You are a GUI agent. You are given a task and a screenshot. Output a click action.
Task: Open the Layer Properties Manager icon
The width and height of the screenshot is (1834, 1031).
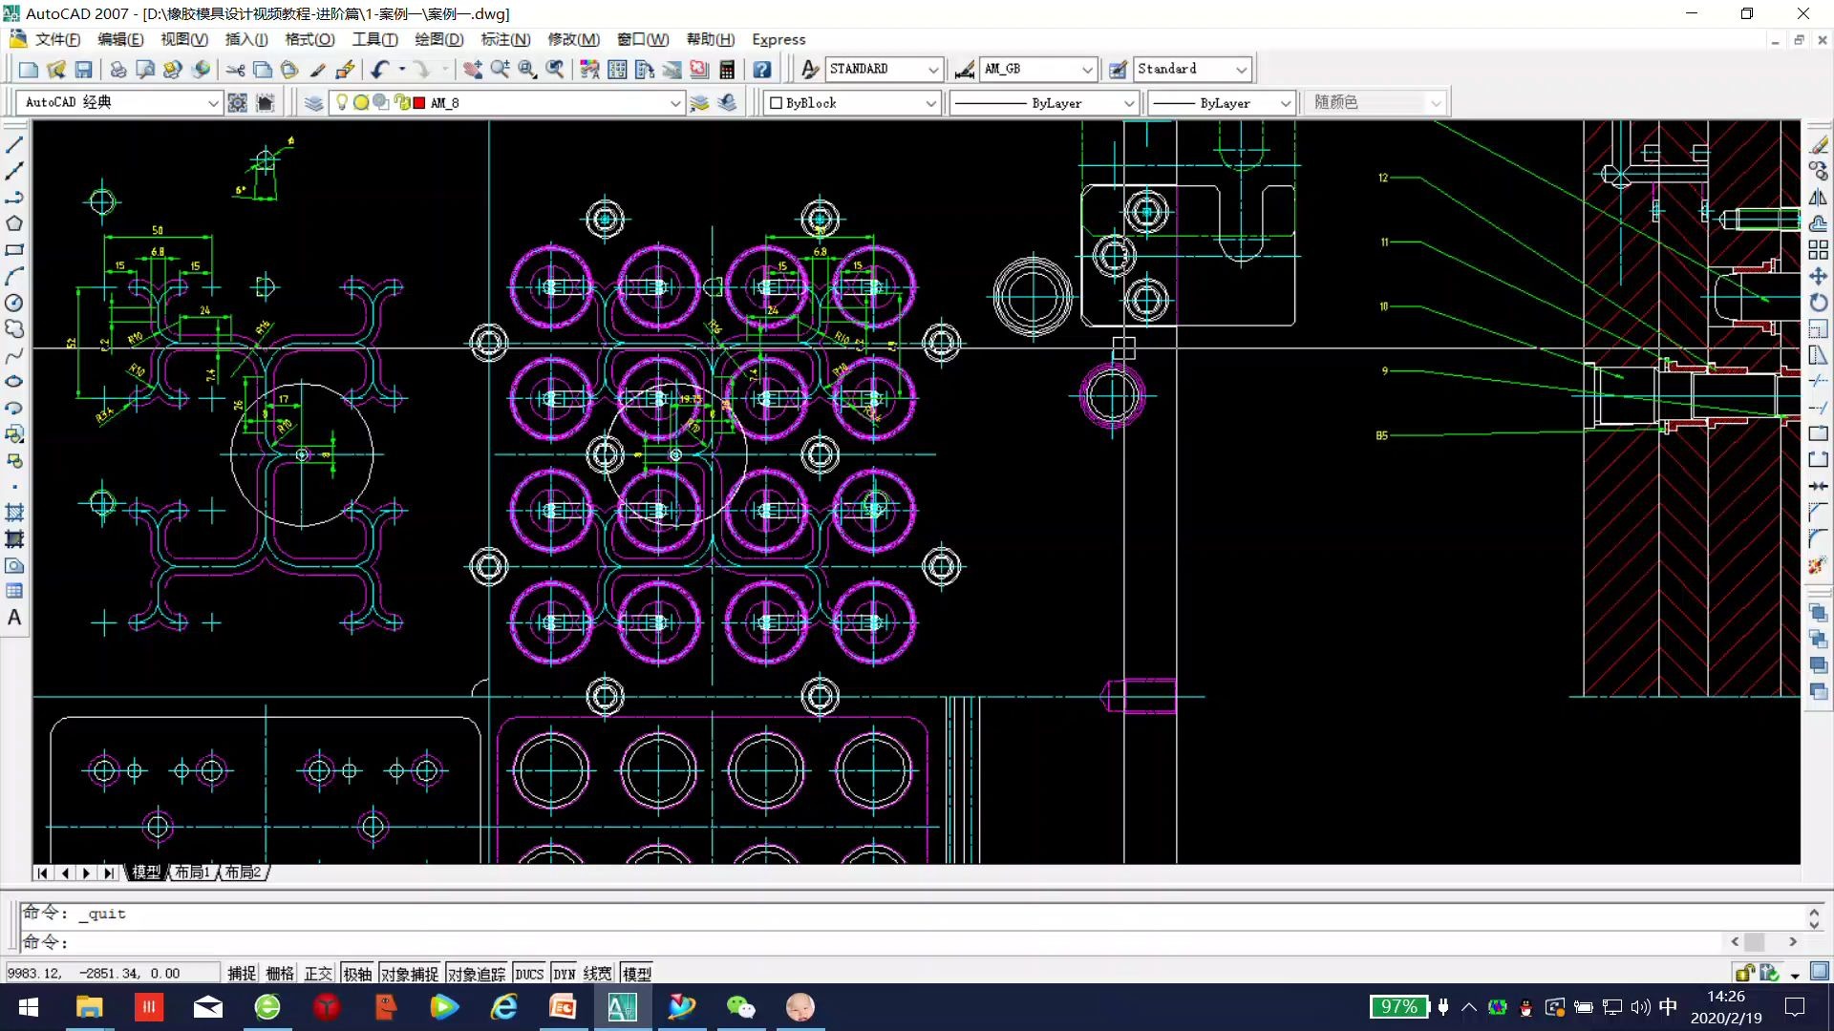tap(313, 103)
